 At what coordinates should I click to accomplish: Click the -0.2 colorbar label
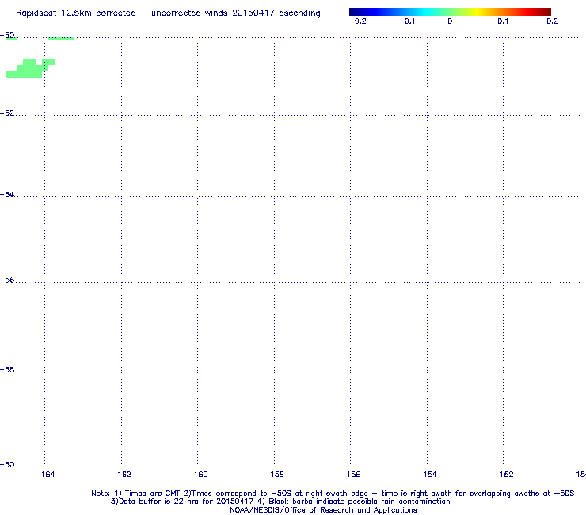click(x=357, y=21)
